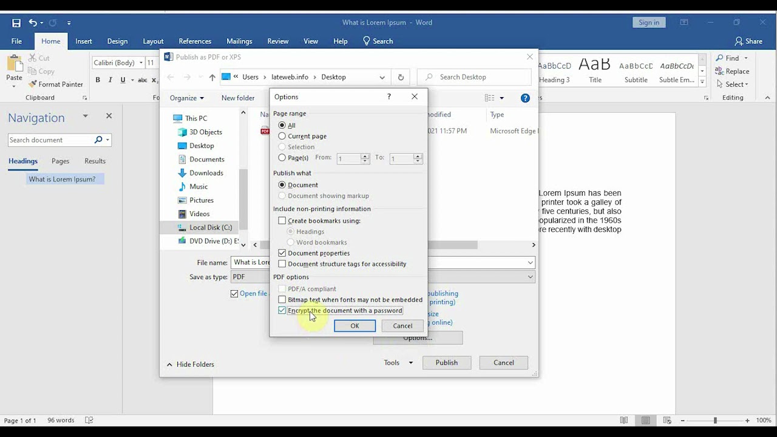Uncheck Document properties checkbox
777x437 pixels.
(282, 253)
